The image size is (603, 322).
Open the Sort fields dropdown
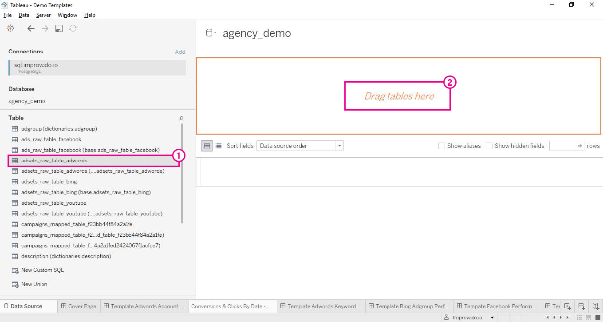click(300, 146)
